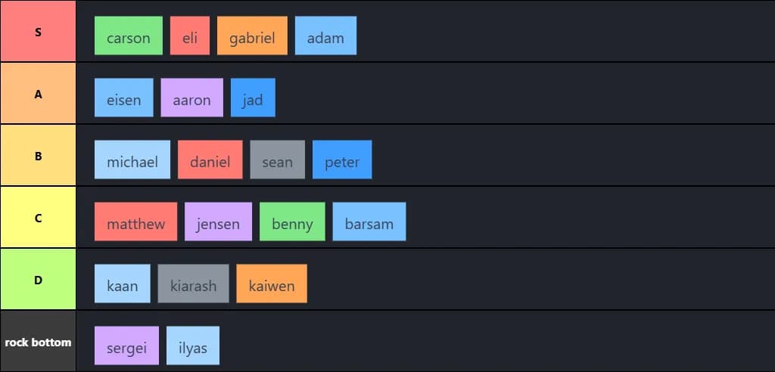Click the orange gabriel tile

pyautogui.click(x=252, y=36)
